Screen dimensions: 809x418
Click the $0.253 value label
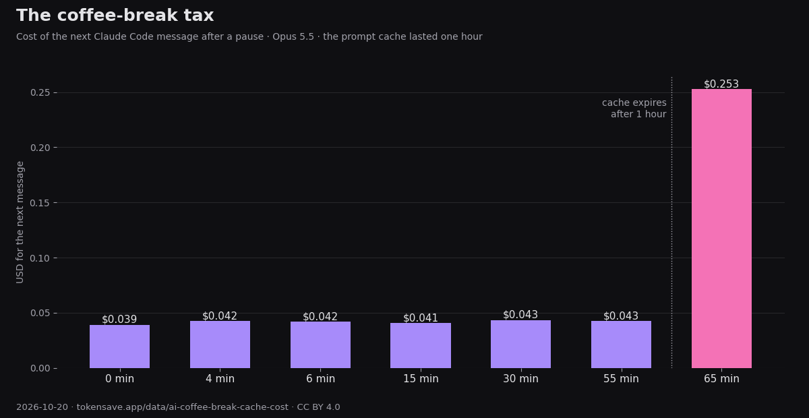(721, 84)
